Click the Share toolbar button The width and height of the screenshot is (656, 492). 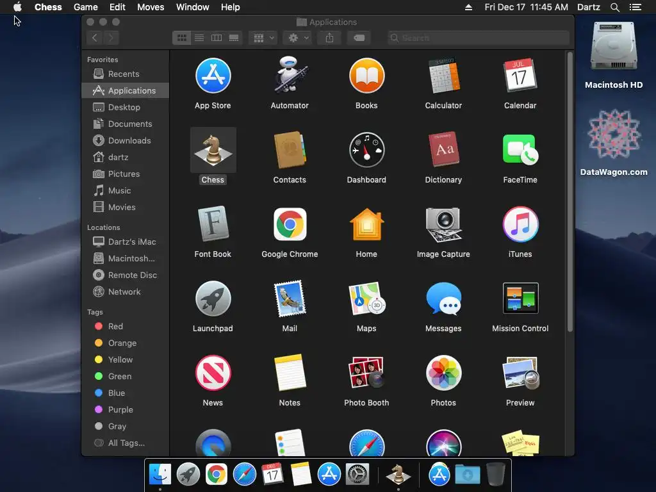coord(330,38)
